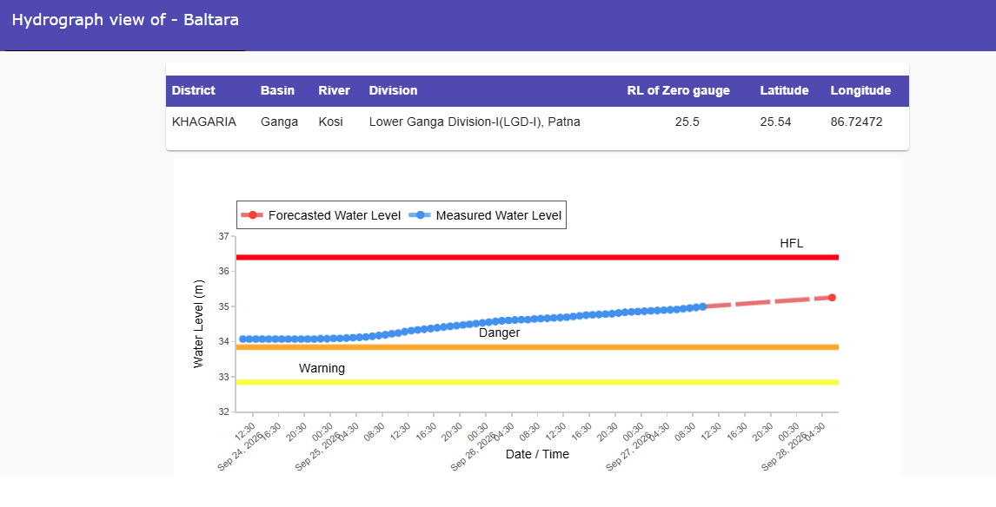Viewport: 996px width, 507px height.
Task: Click the red HFL threshold line
Action: [x=537, y=257]
